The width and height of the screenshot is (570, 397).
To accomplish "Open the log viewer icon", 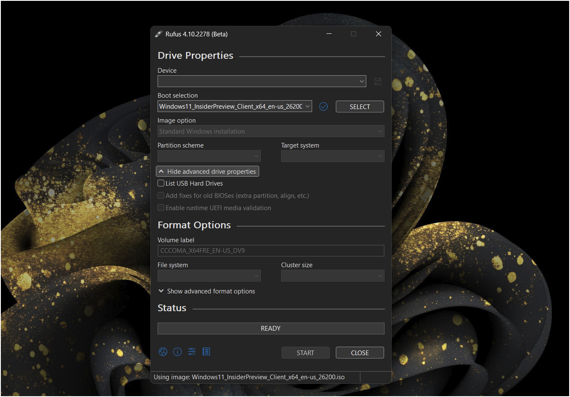I will coord(206,352).
